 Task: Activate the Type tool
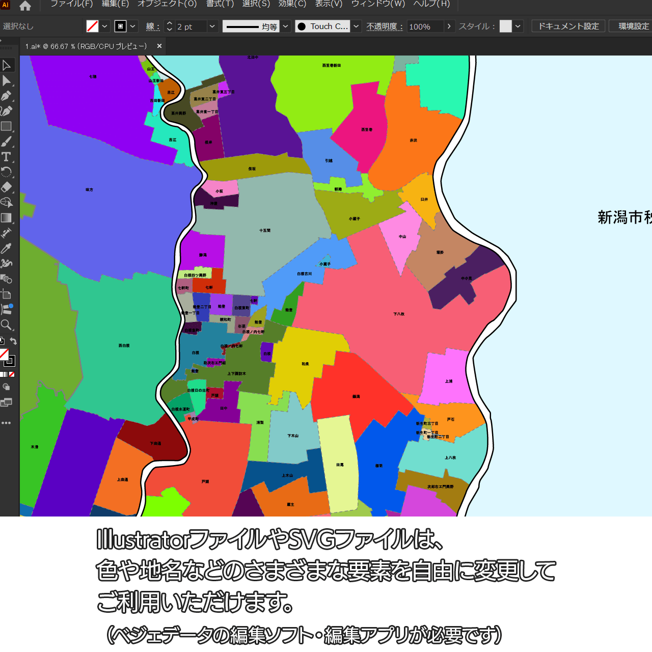point(7,157)
